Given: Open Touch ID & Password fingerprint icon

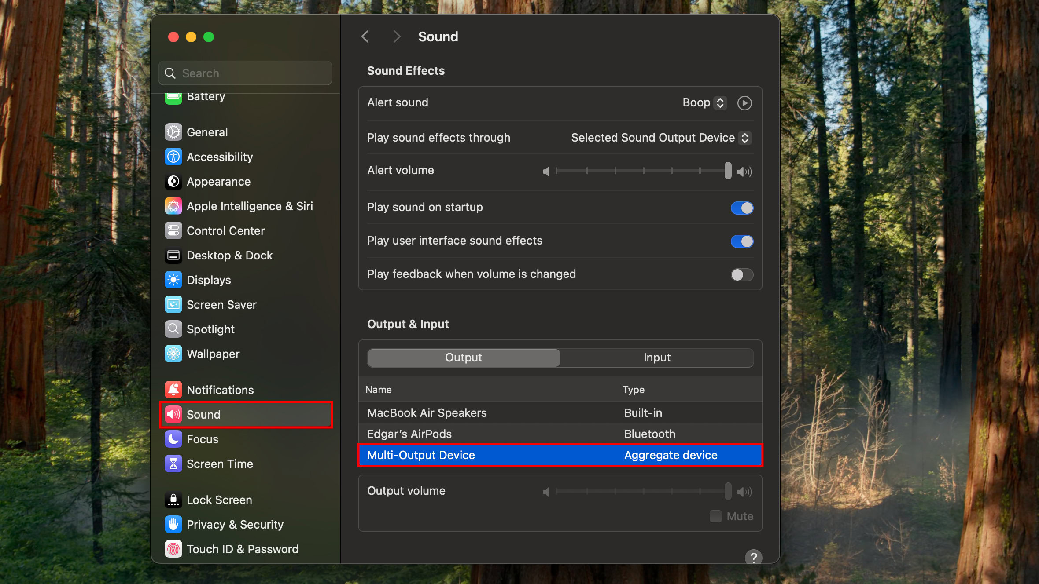Looking at the screenshot, I should pos(173,549).
